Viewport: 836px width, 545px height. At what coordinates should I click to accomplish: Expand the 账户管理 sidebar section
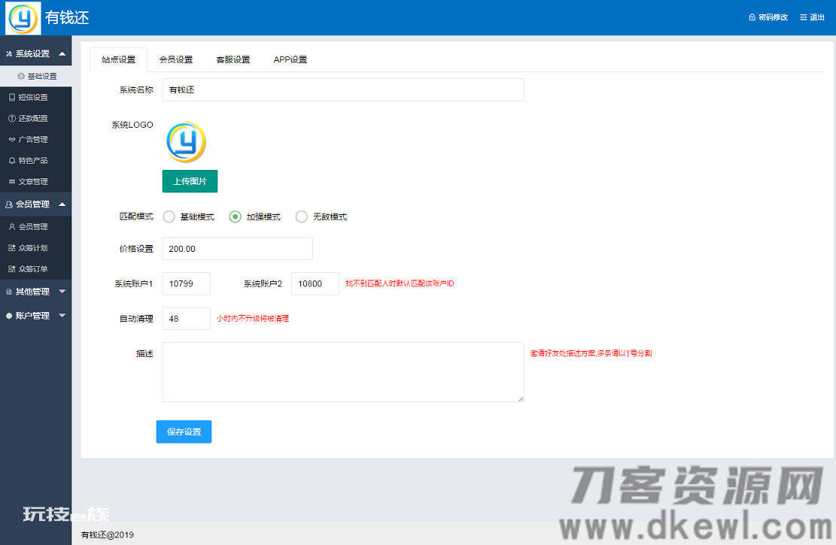coord(62,316)
